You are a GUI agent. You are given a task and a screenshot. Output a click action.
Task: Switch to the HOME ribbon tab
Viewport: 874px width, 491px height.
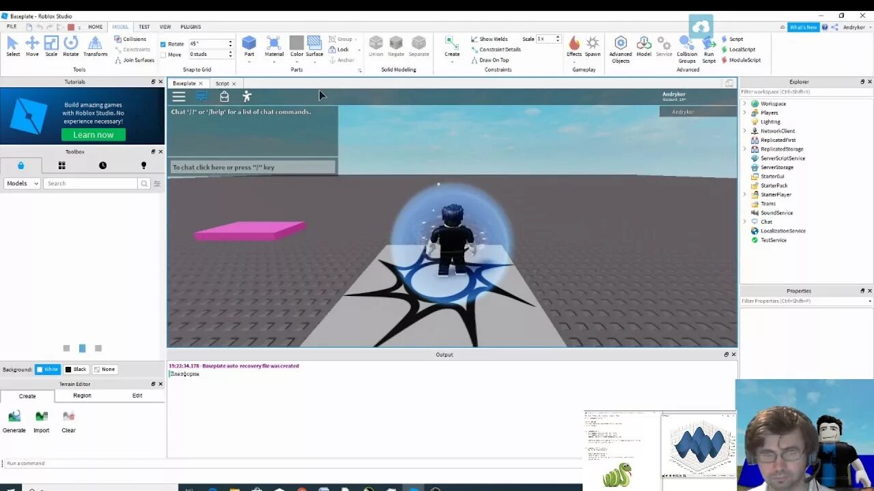95,27
